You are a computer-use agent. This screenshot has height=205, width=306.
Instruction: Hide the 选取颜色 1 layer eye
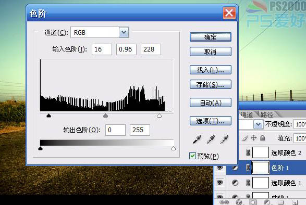220,183
